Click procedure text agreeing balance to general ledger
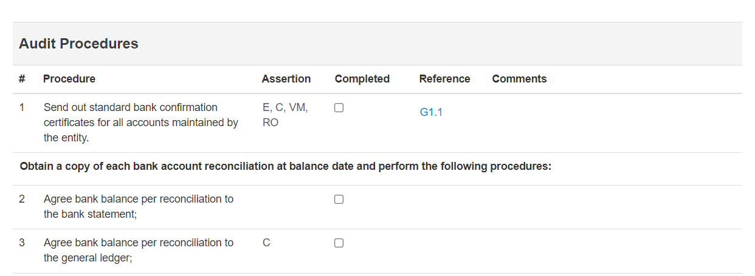Image resolution: width=755 pixels, height=276 pixels. 139,250
